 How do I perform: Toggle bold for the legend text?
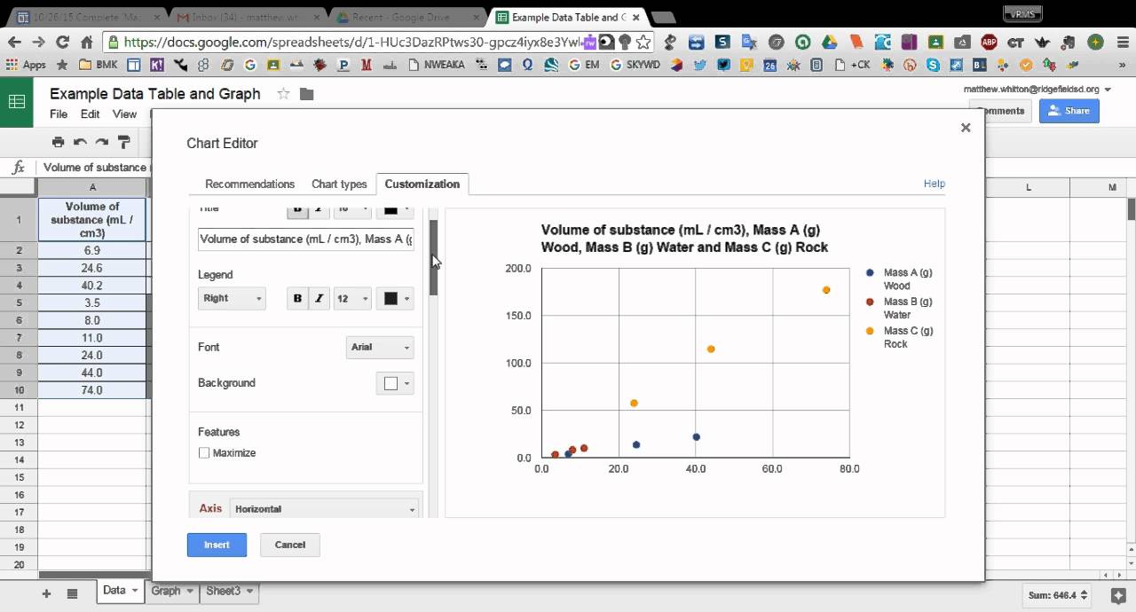[x=297, y=299]
